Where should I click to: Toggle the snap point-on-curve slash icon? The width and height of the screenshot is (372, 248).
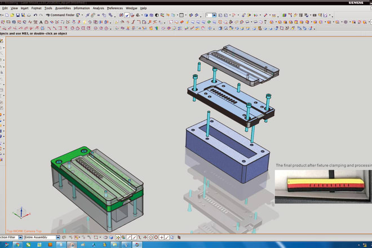click(167, 237)
